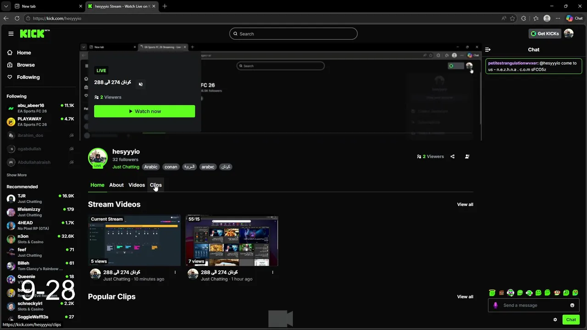
Task: Open ibrahim_dos offline channel
Action: point(40,135)
